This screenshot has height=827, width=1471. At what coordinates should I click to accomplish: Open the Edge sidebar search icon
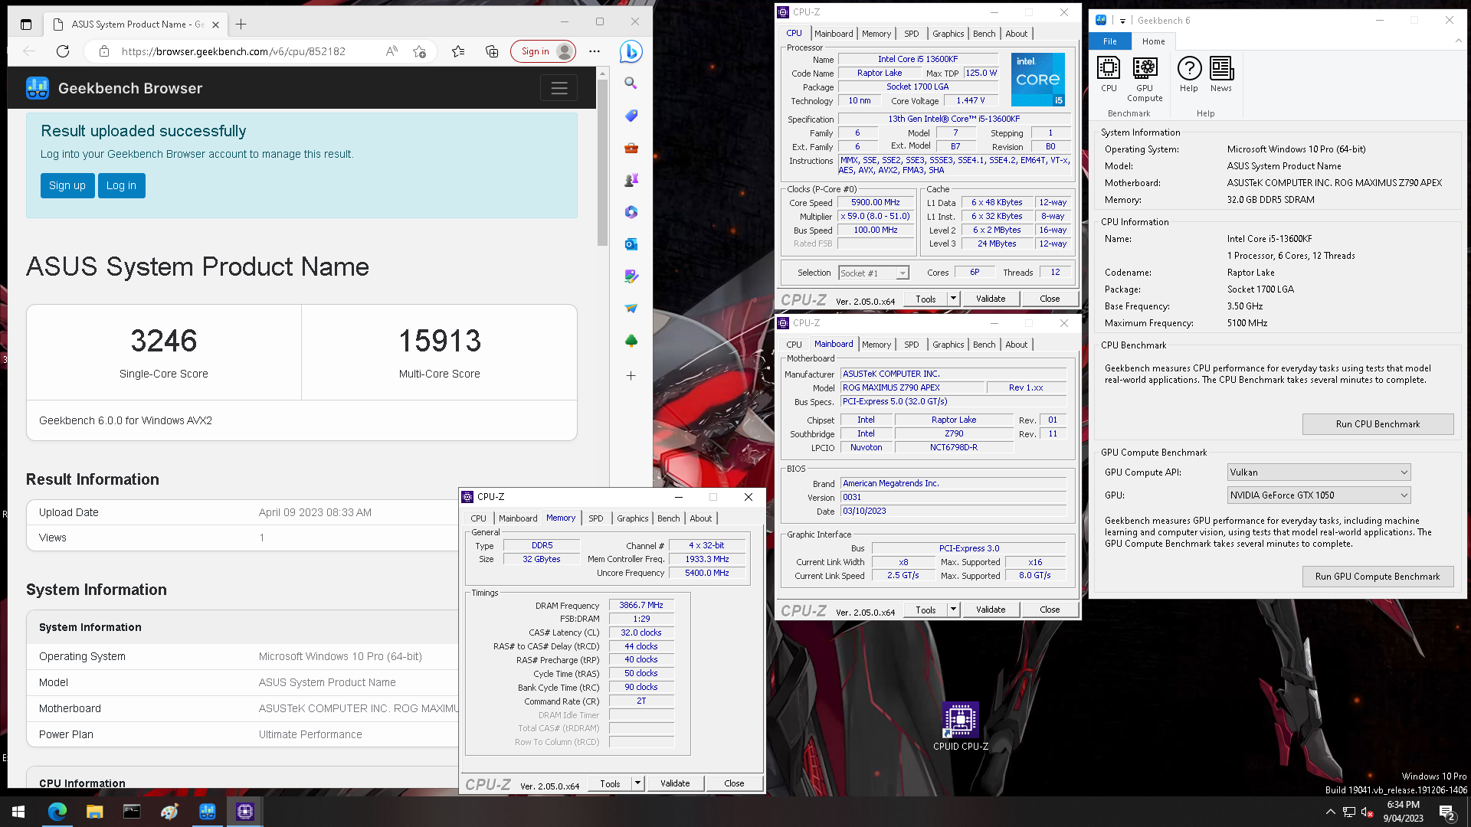[x=631, y=83]
